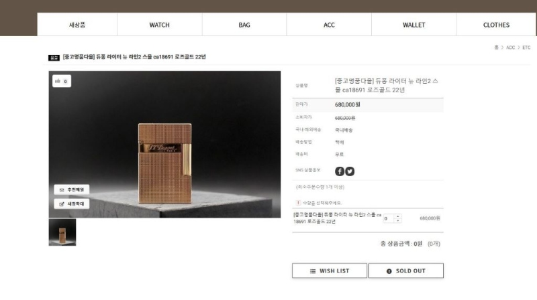Share product on Twitter icon
Viewport: 537px width, 300px height.
350,171
